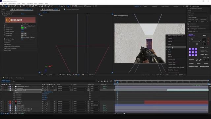Open the Animation menu

pyautogui.click(x=30, y=4)
